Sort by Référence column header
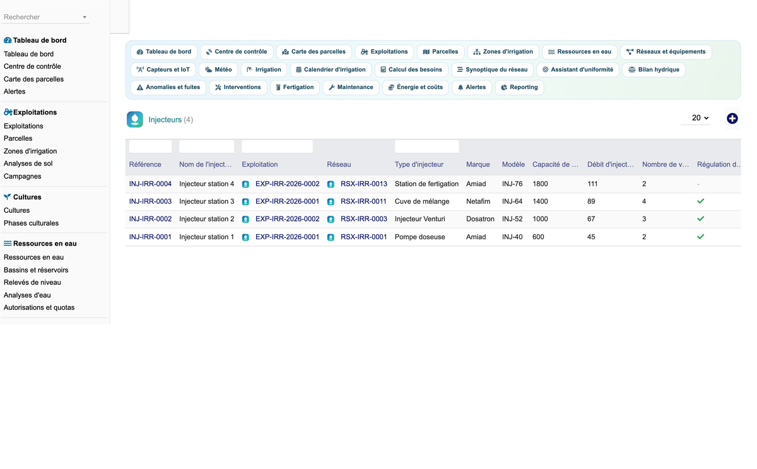The height and width of the screenshot is (469, 757). pos(145,165)
